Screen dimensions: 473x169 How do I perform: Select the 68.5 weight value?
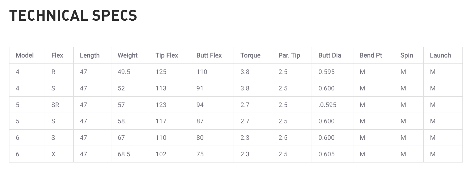124,154
